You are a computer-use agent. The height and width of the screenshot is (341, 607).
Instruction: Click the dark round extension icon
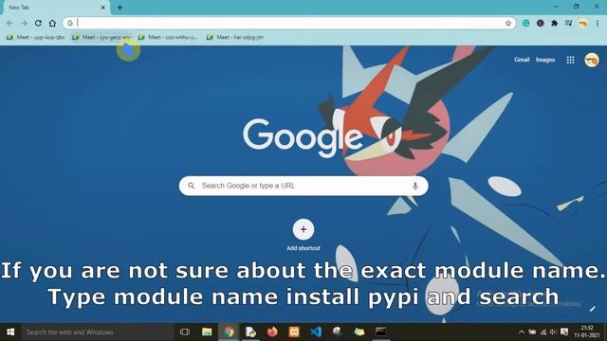(x=540, y=23)
